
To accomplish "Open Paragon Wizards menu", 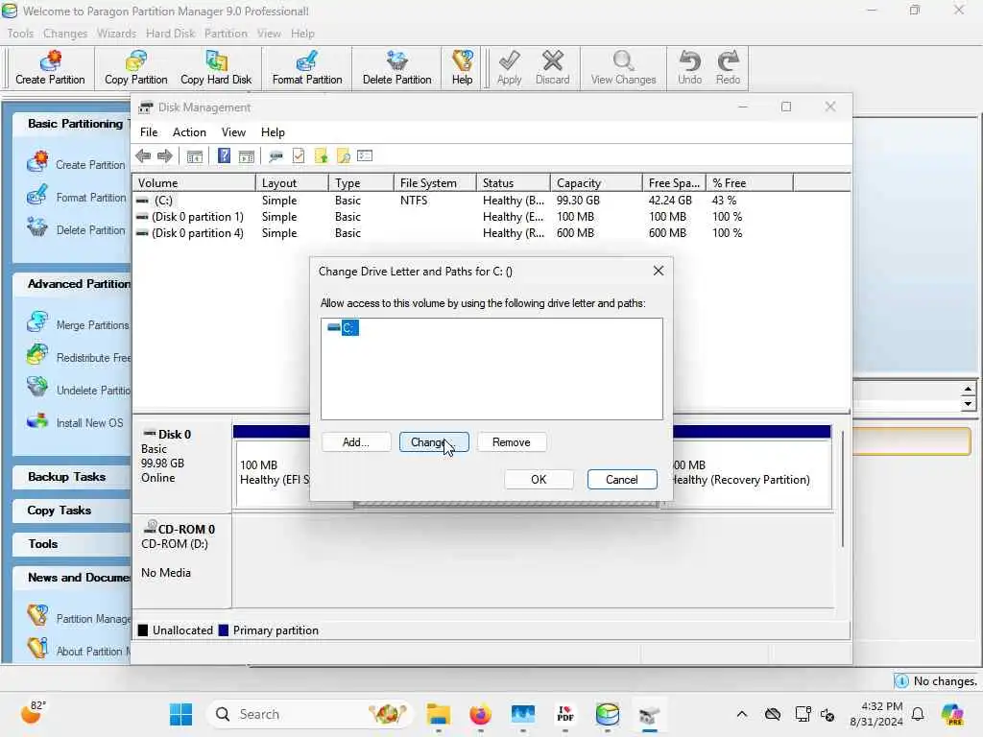I will pos(116,34).
